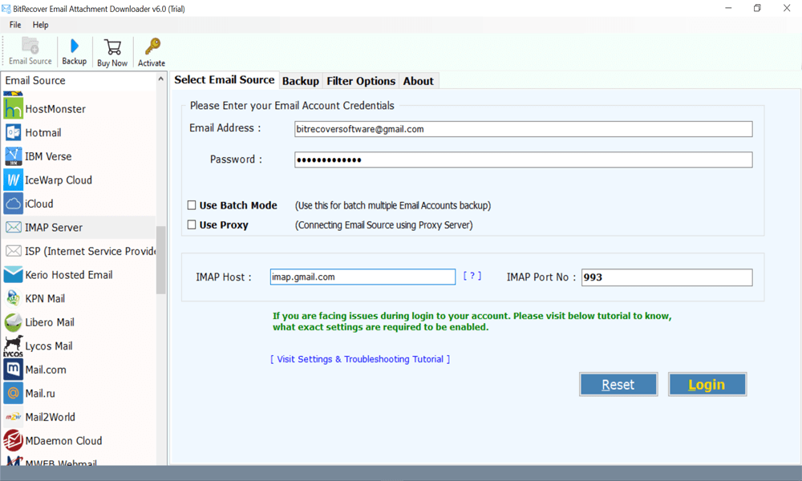Switch to the About tab
Screen dimensions: 802x481
click(x=419, y=81)
